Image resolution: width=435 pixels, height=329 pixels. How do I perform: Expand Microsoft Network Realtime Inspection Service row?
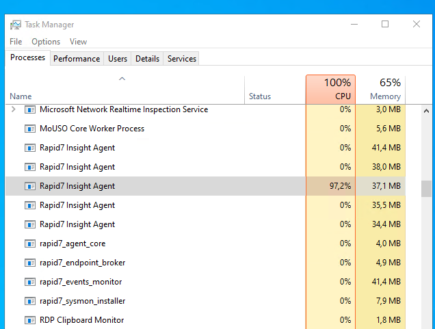pos(13,109)
